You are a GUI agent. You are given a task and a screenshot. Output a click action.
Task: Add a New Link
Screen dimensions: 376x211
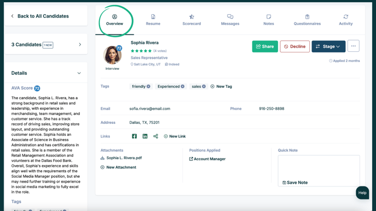(x=174, y=136)
